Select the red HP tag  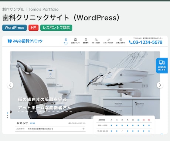click(34, 28)
